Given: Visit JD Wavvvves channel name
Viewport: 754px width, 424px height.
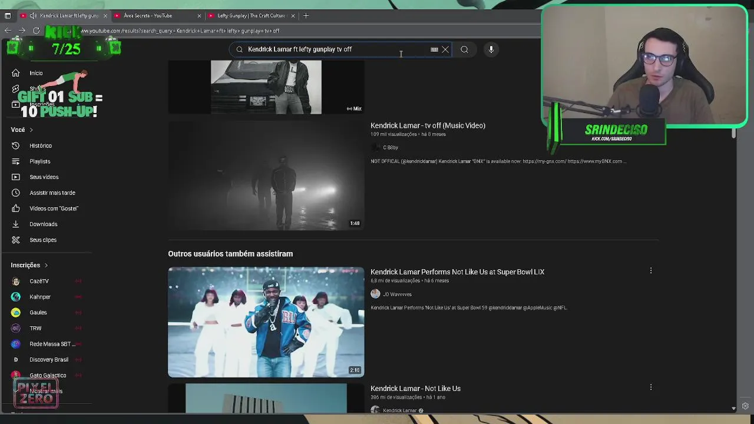Looking at the screenshot, I should (397, 294).
